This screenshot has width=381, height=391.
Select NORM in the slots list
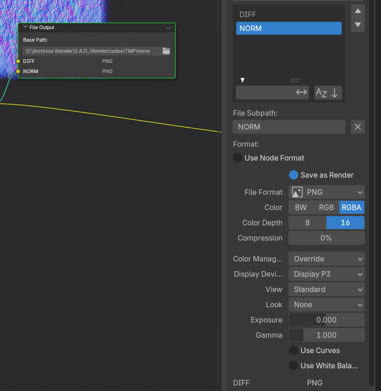coord(289,28)
